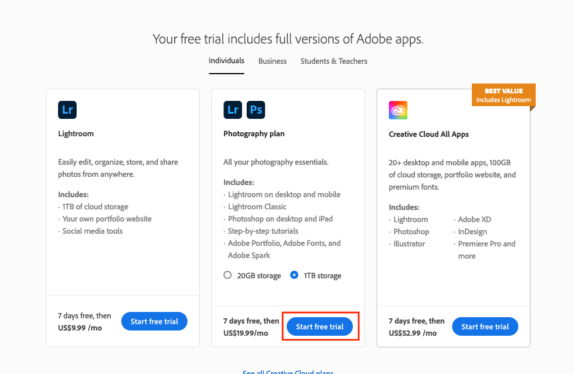
Task: Open See all Creative Cloud plans
Action: tap(288, 372)
